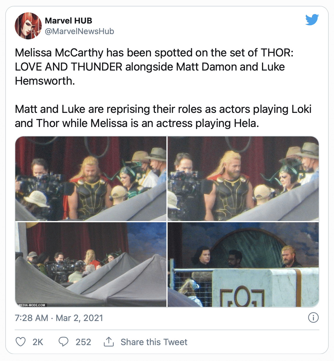The height and width of the screenshot is (361, 334).
Task: Open replies via speech bubble icon
Action: [x=64, y=342]
